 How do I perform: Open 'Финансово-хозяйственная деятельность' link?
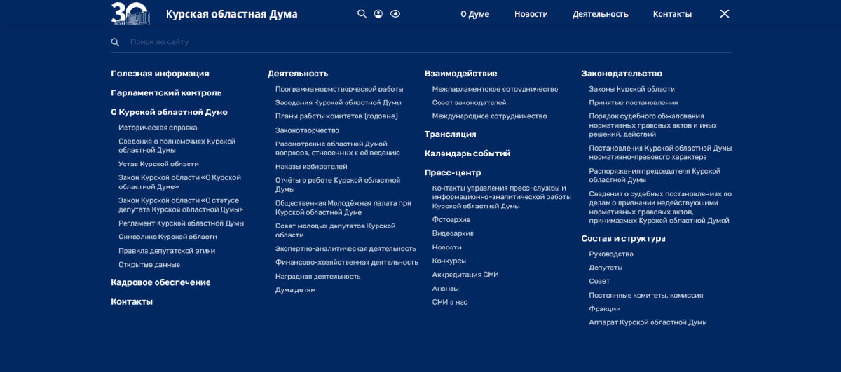coord(347,263)
